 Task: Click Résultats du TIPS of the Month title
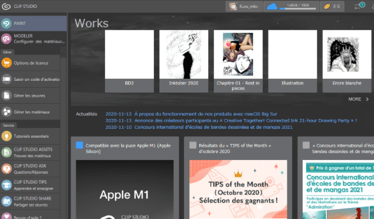click(x=235, y=149)
